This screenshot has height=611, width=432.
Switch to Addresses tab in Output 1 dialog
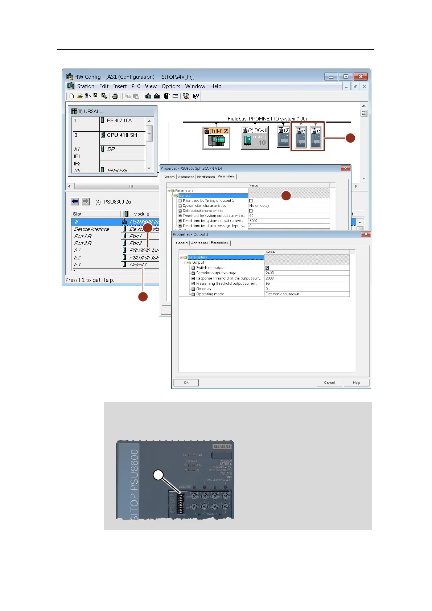199,243
